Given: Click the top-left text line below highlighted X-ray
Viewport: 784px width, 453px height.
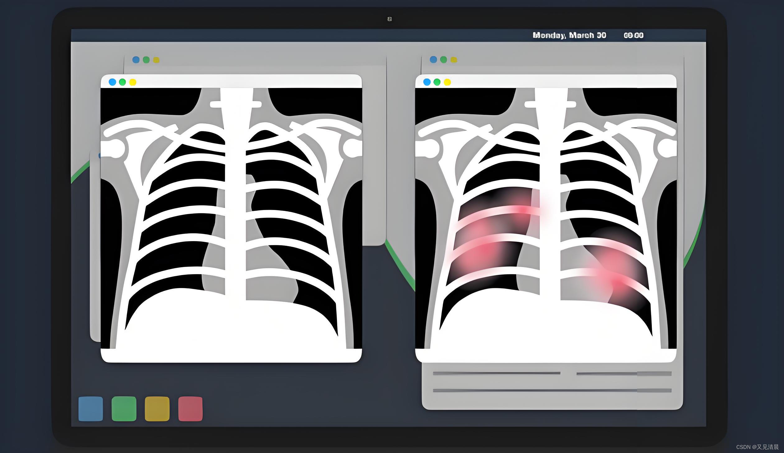Looking at the screenshot, I should pos(496,373).
